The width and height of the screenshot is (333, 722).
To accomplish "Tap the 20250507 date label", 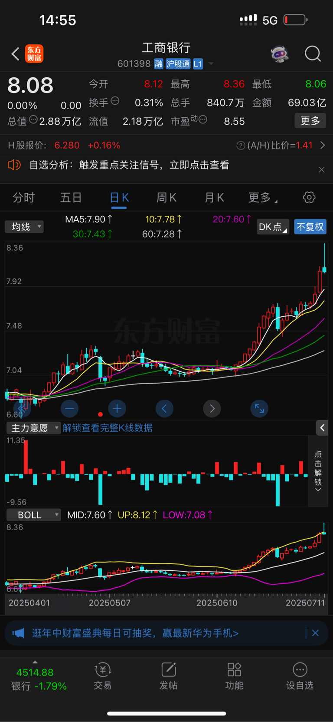I will [110, 603].
